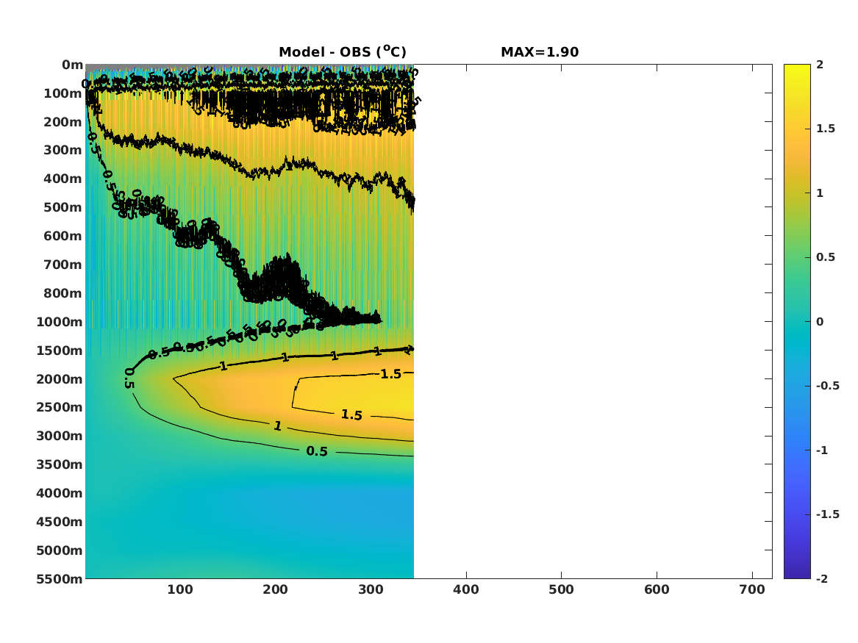The image size is (858, 643).
Task: Click the plot title "Model - OBS (°C)"
Action: point(343,52)
